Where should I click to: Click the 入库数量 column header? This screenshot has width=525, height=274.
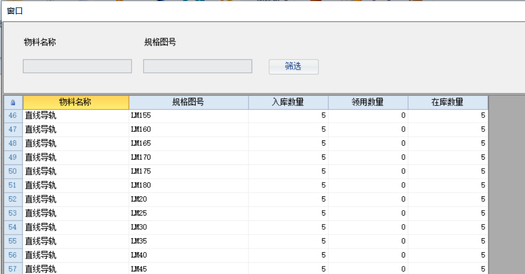coord(288,102)
